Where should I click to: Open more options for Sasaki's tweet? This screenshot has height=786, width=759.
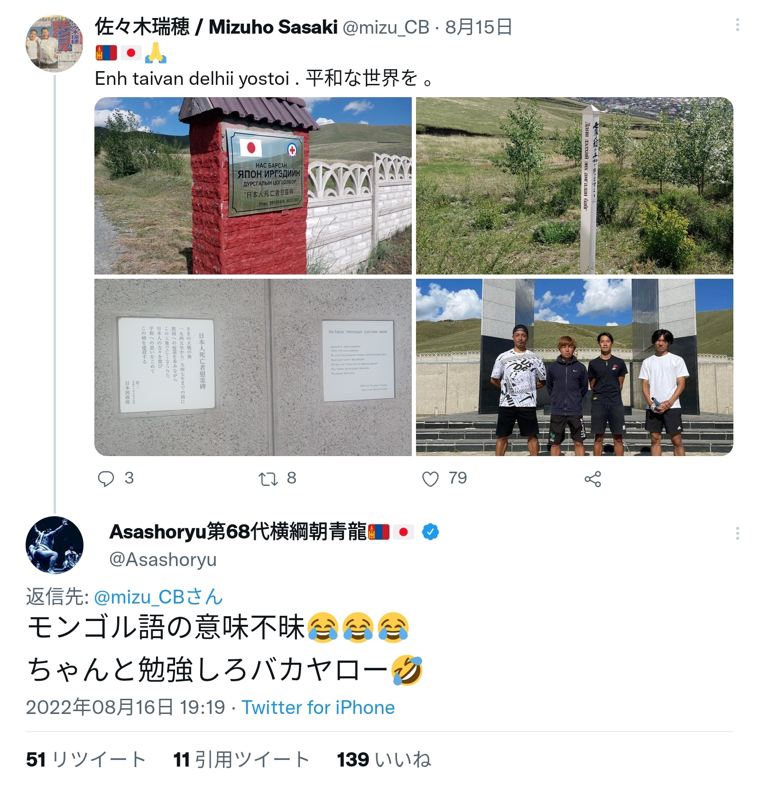pos(737,25)
